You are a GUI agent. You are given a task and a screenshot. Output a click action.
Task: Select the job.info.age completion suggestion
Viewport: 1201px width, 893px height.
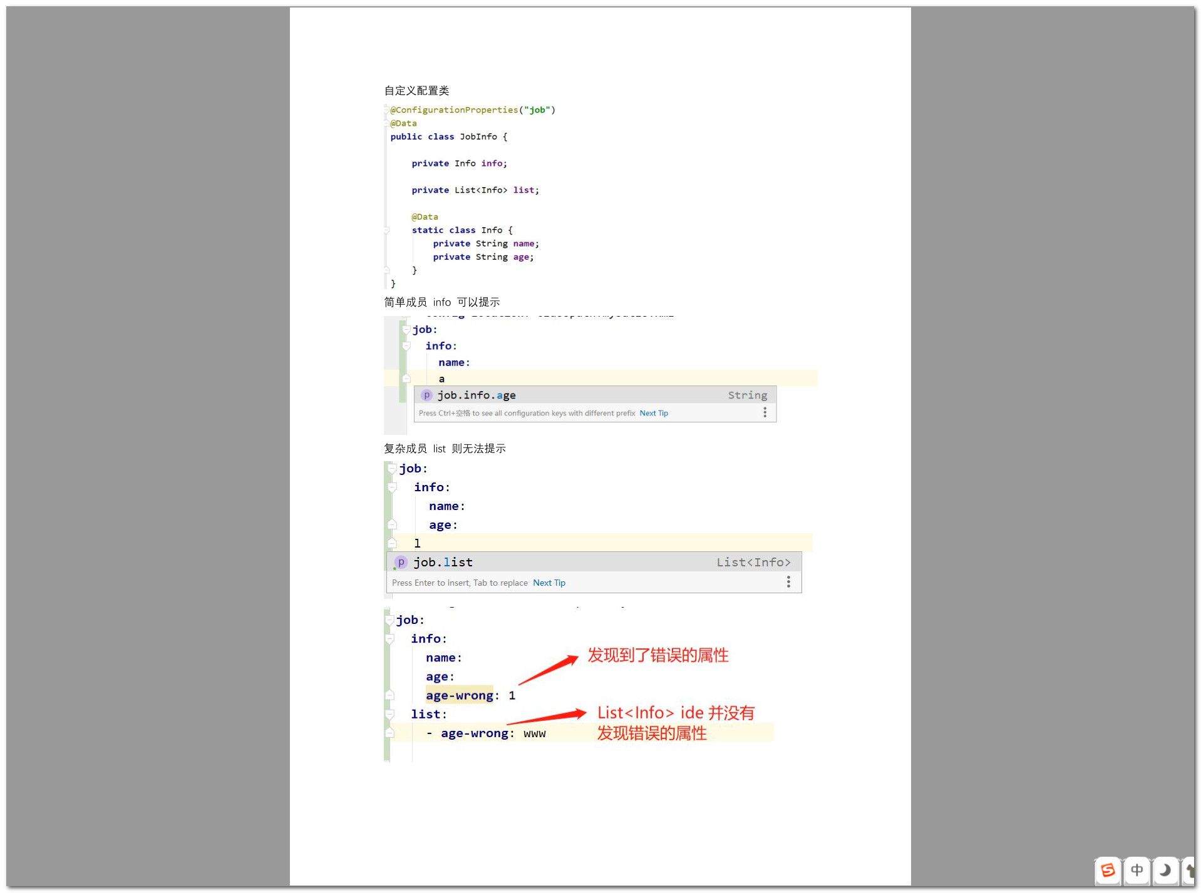point(476,395)
